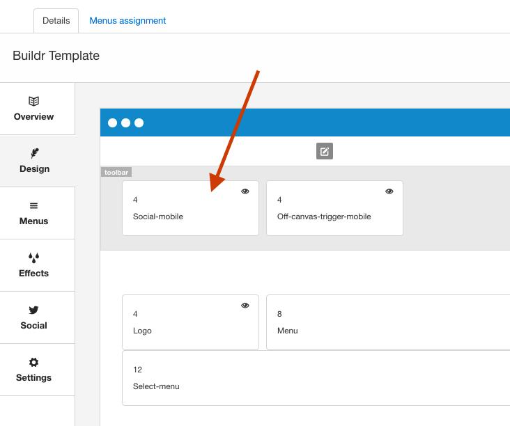
Task: Toggle visibility eye on Social-mobile block
Action: 245,191
